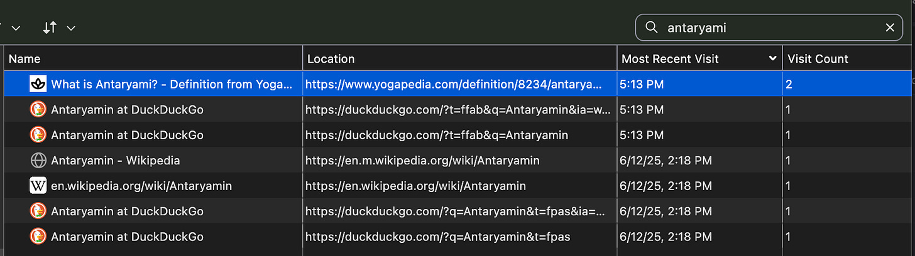Click location "https://duckduckgo.com/?t=ffab&q=Antaryamin&ia=w..."

click(x=458, y=109)
